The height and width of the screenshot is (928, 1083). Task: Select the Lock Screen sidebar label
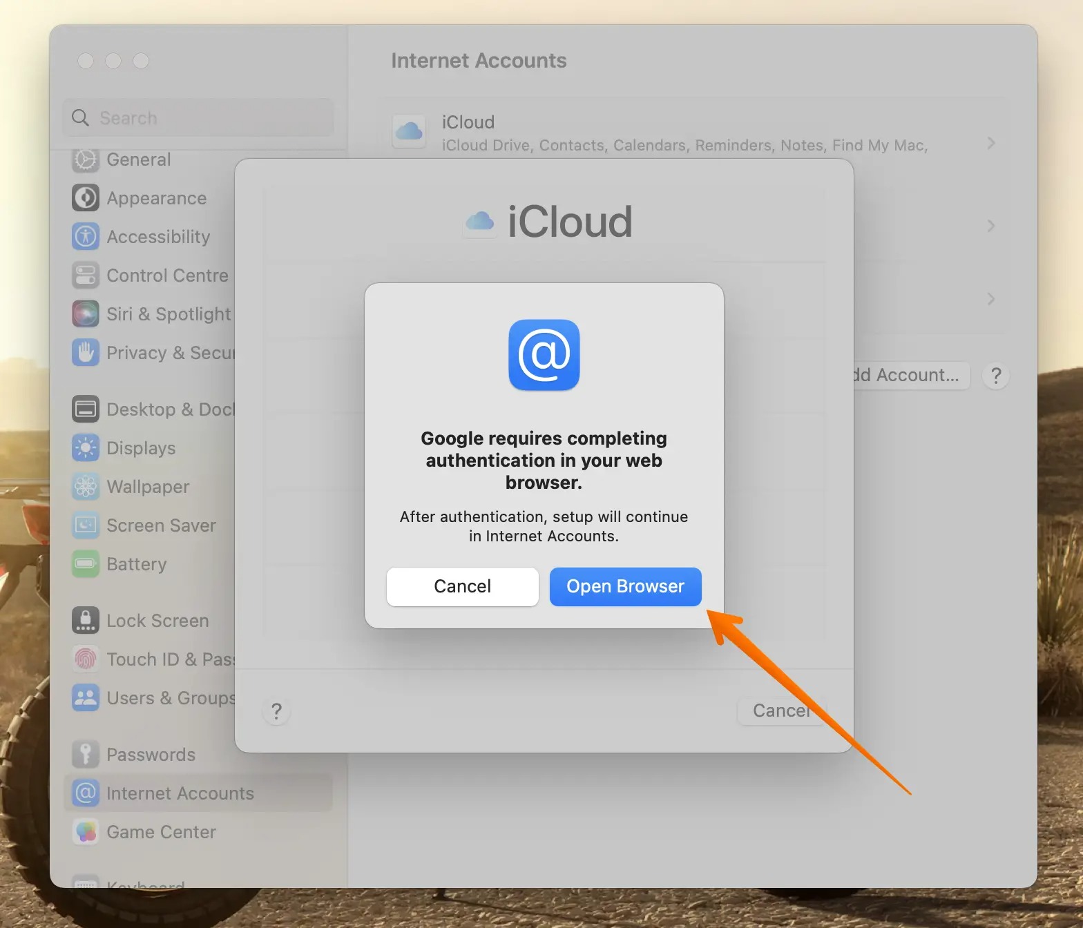pyautogui.click(x=157, y=621)
